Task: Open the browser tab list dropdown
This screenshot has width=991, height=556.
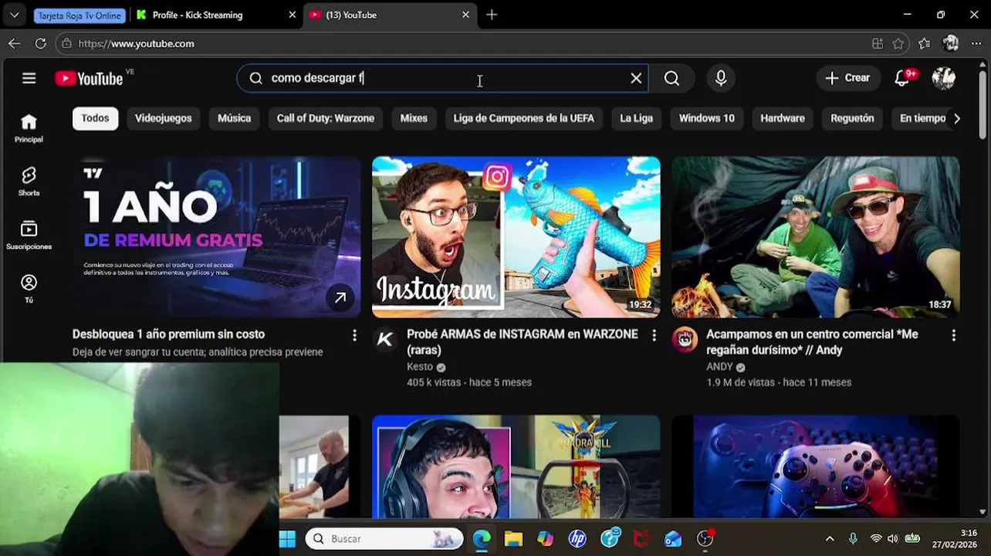Action: coord(14,15)
